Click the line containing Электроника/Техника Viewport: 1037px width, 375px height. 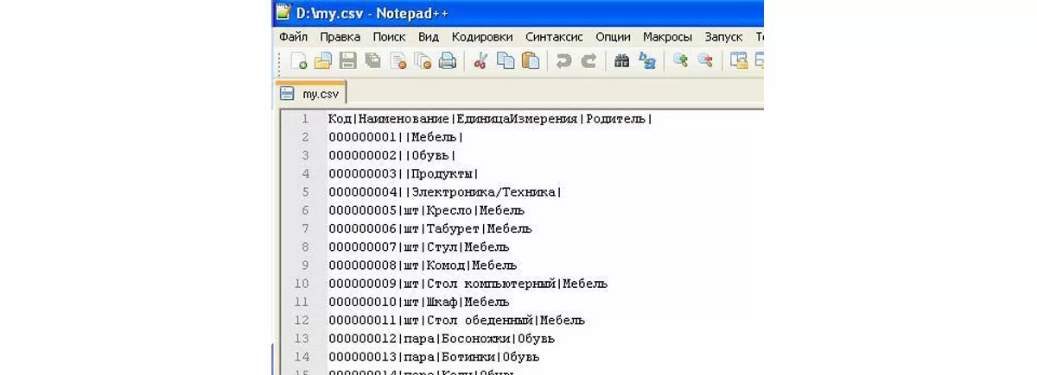[x=445, y=192]
